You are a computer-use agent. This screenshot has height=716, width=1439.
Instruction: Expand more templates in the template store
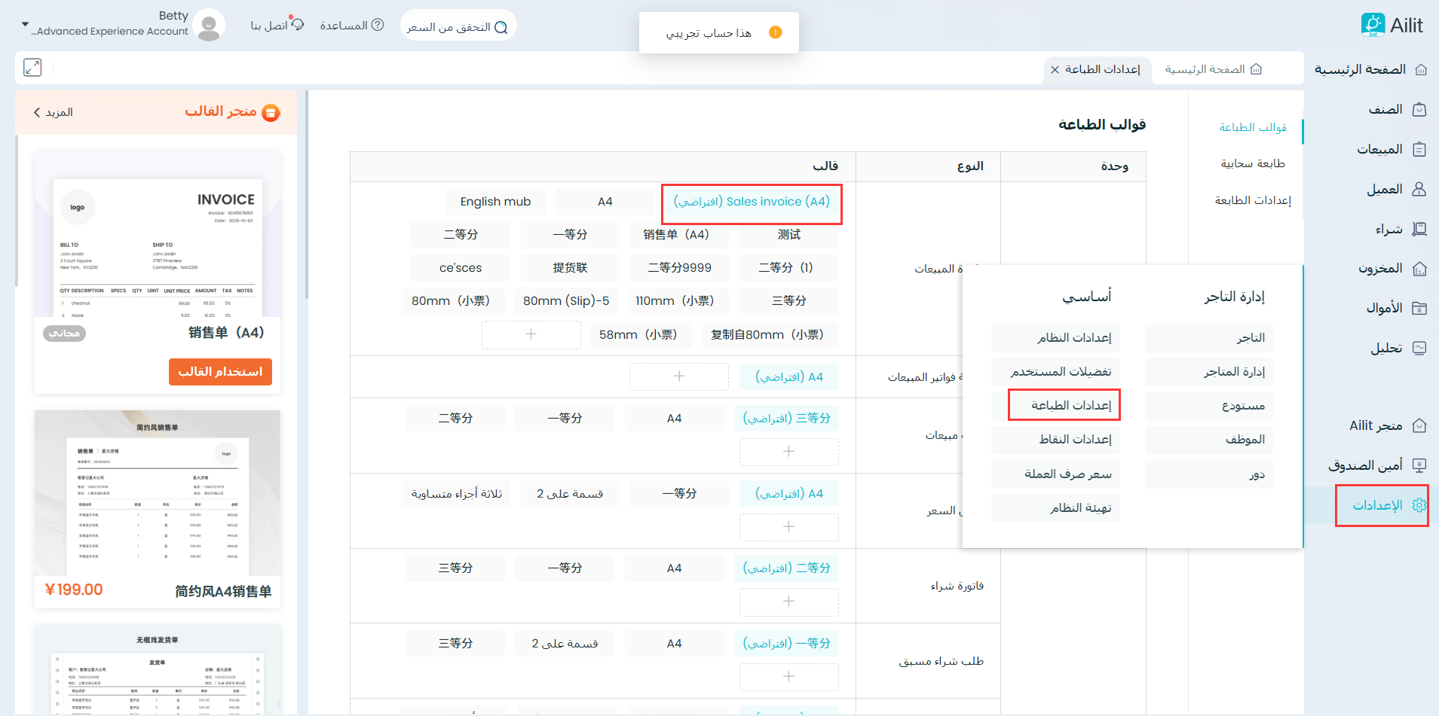[x=53, y=112]
